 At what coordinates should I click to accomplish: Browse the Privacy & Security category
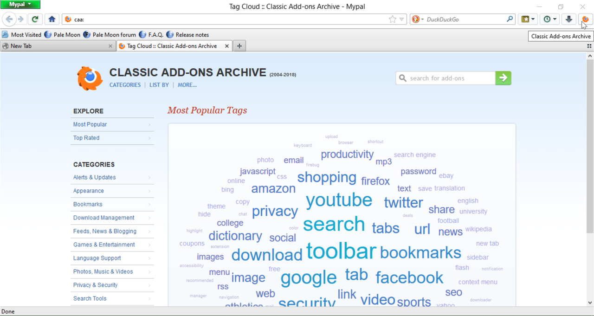pos(112,285)
